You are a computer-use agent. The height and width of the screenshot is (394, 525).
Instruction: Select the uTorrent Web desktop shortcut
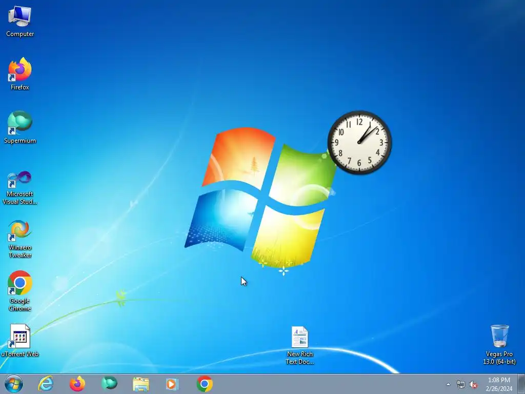tap(20, 341)
